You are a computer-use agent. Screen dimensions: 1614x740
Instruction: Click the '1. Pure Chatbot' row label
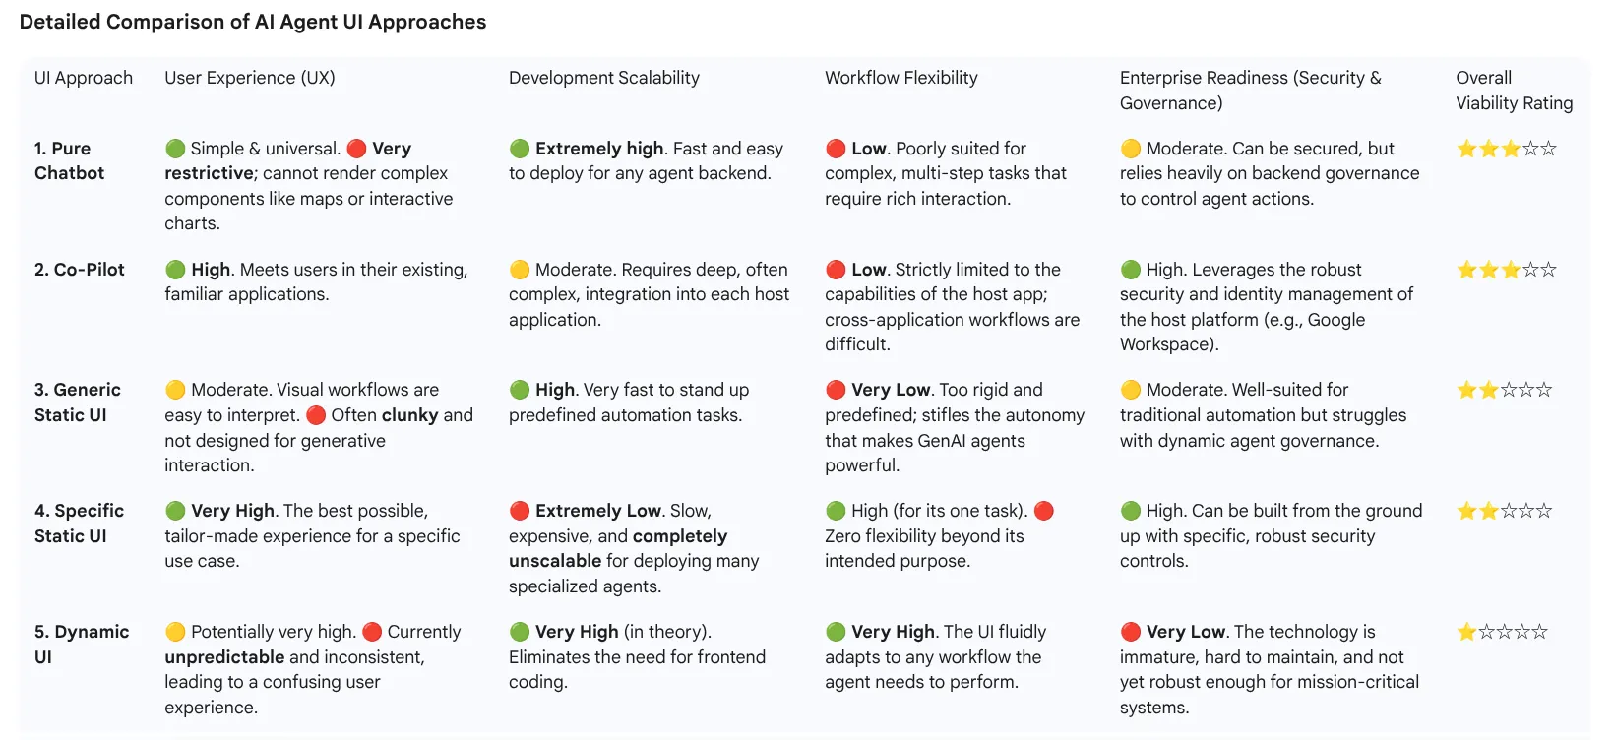pos(69,160)
